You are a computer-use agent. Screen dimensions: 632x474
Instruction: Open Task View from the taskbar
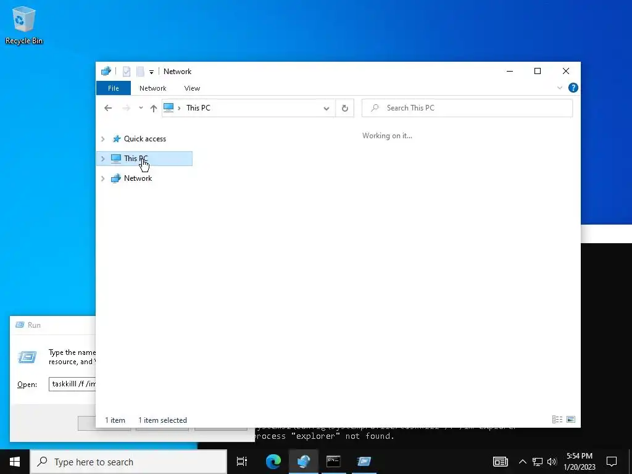pyautogui.click(x=242, y=462)
